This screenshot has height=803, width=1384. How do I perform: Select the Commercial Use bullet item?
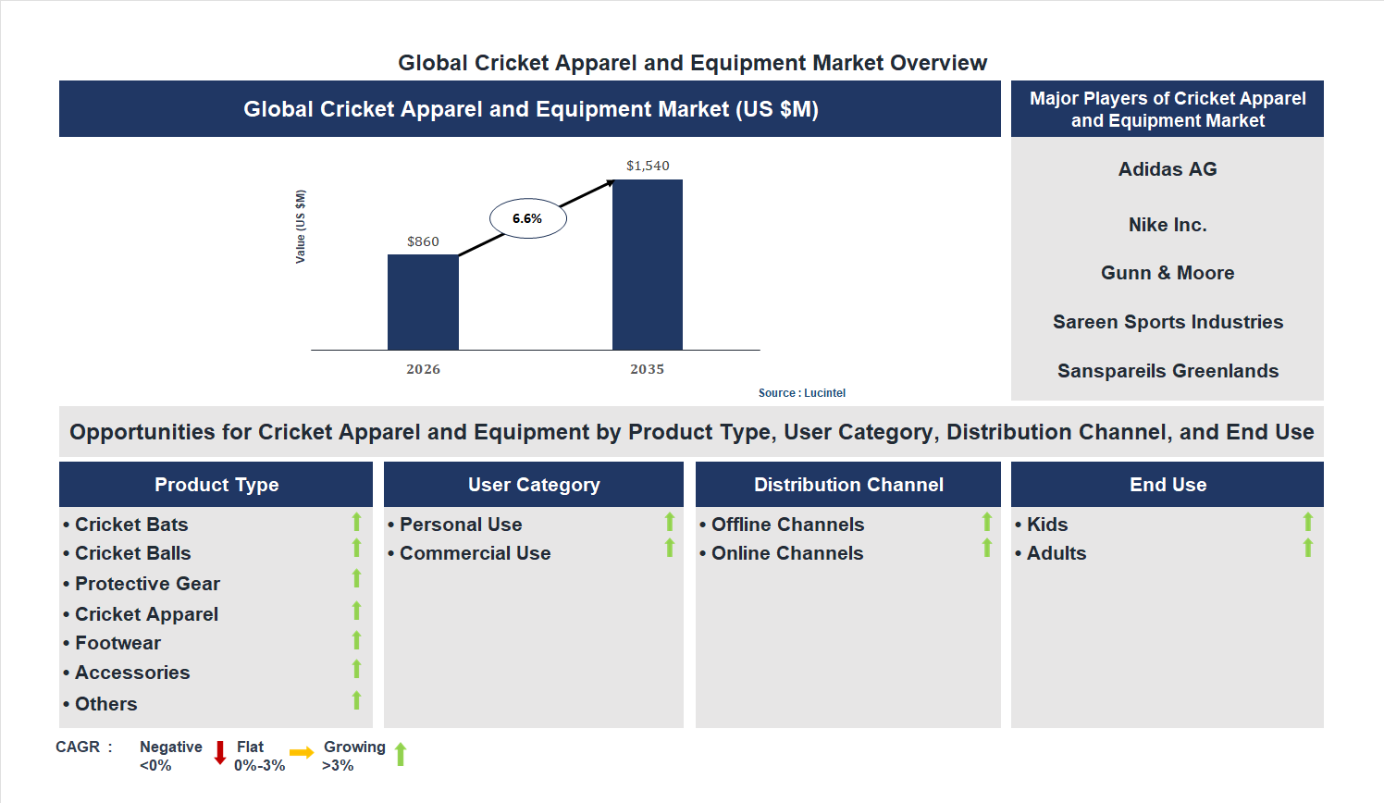[475, 552]
